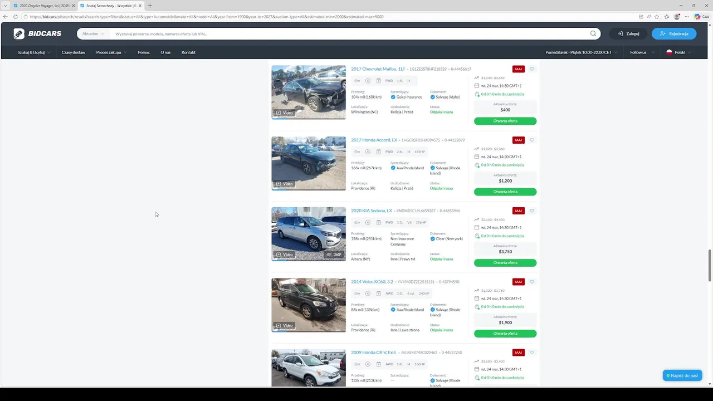This screenshot has height=401, width=713.
Task: Click the price trend icon on Honda Accord listing
Action: click(477, 149)
